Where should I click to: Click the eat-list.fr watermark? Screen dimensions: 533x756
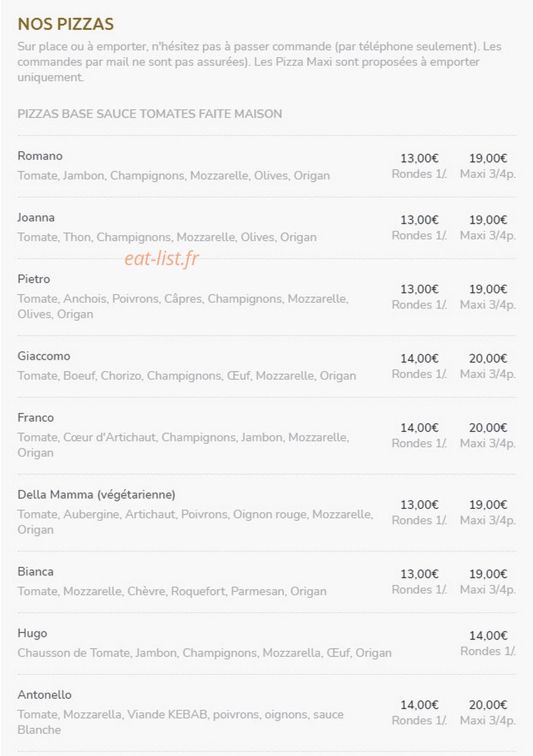click(161, 258)
